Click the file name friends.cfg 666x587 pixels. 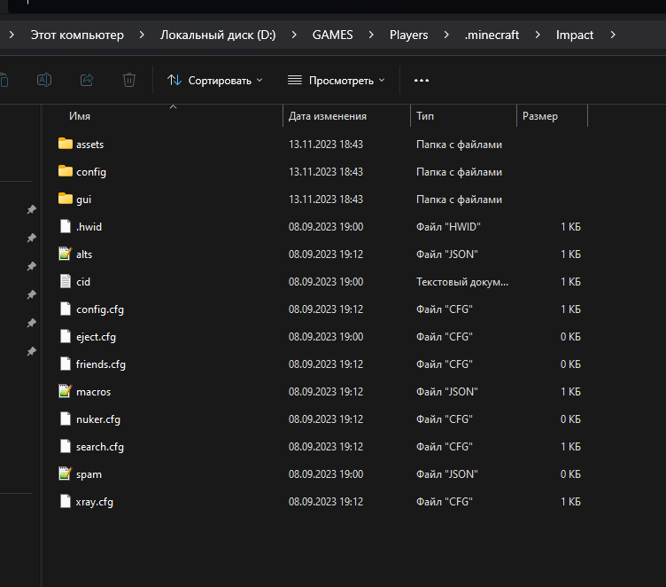(x=101, y=364)
